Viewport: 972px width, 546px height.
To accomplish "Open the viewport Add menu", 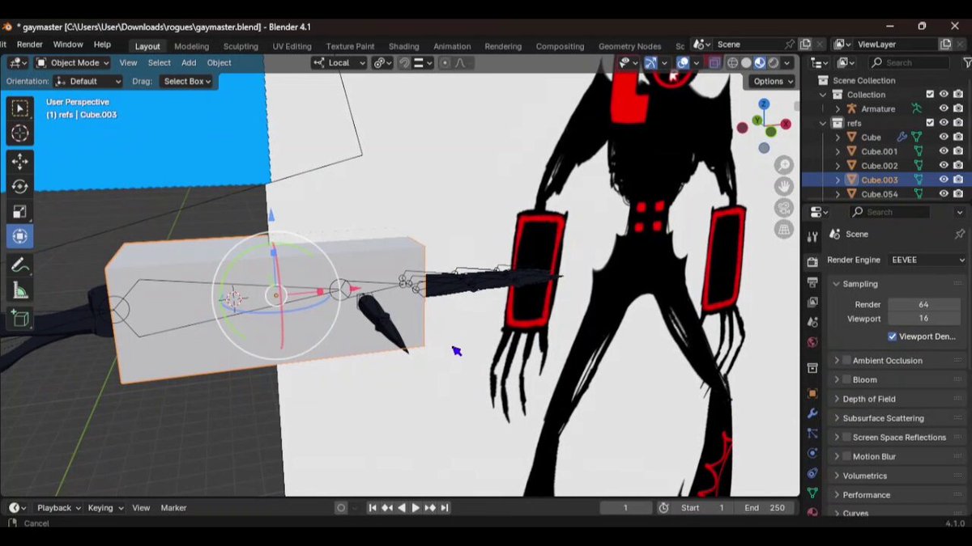I will point(189,62).
